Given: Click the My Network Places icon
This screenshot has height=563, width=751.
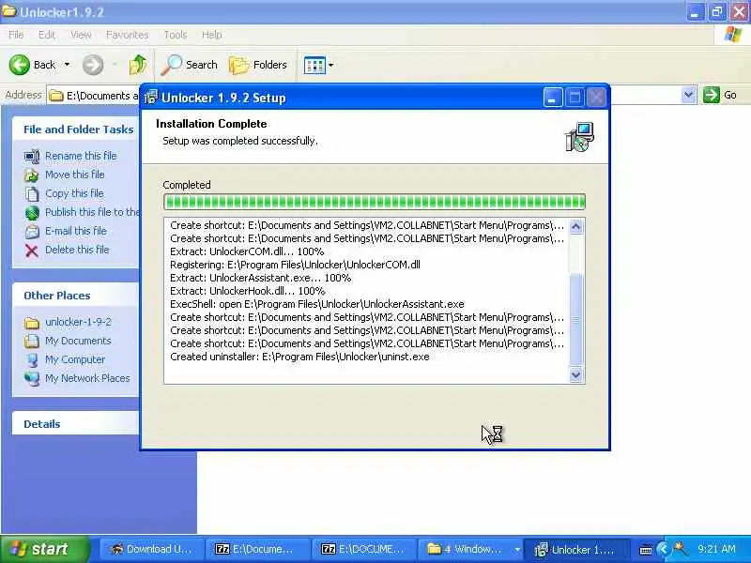Looking at the screenshot, I should click(32, 379).
